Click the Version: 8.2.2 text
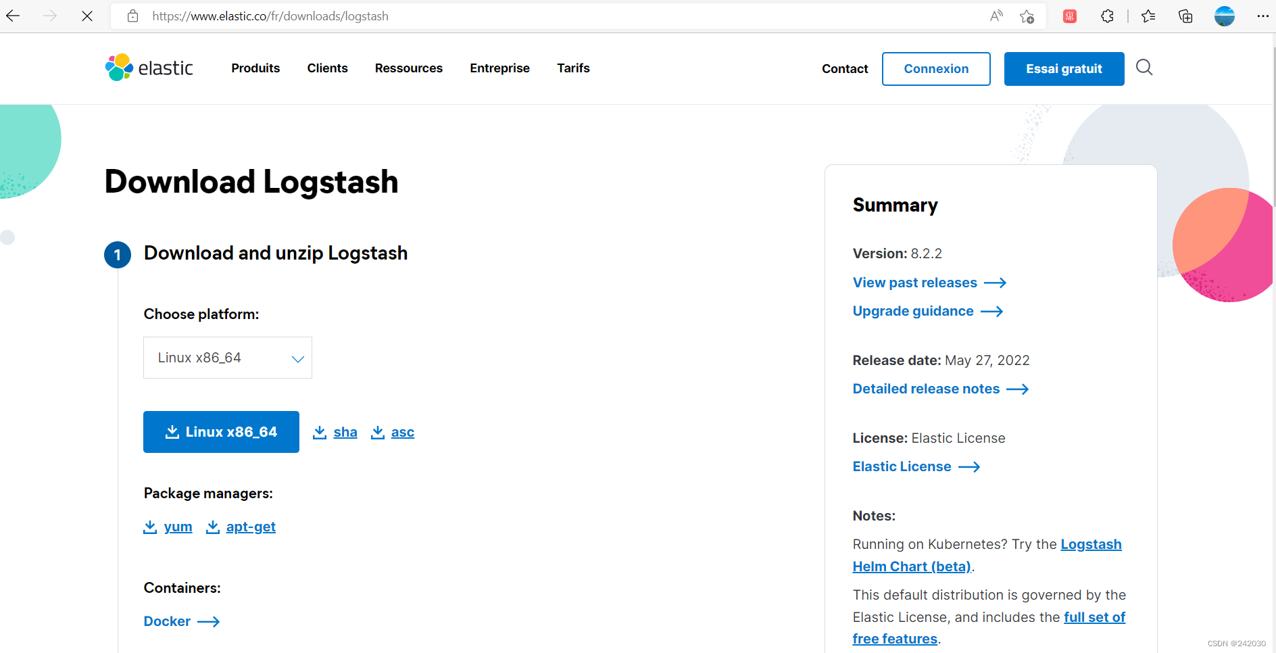Viewport: 1276px width, 653px height. [x=898, y=253]
